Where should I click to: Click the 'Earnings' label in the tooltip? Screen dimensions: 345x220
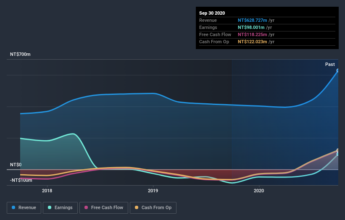pyautogui.click(x=208, y=27)
